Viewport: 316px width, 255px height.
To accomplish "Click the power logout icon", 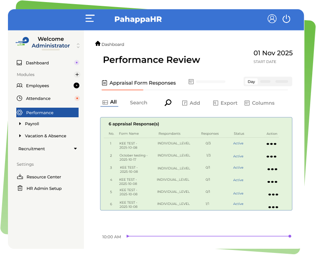I will coord(286,19).
